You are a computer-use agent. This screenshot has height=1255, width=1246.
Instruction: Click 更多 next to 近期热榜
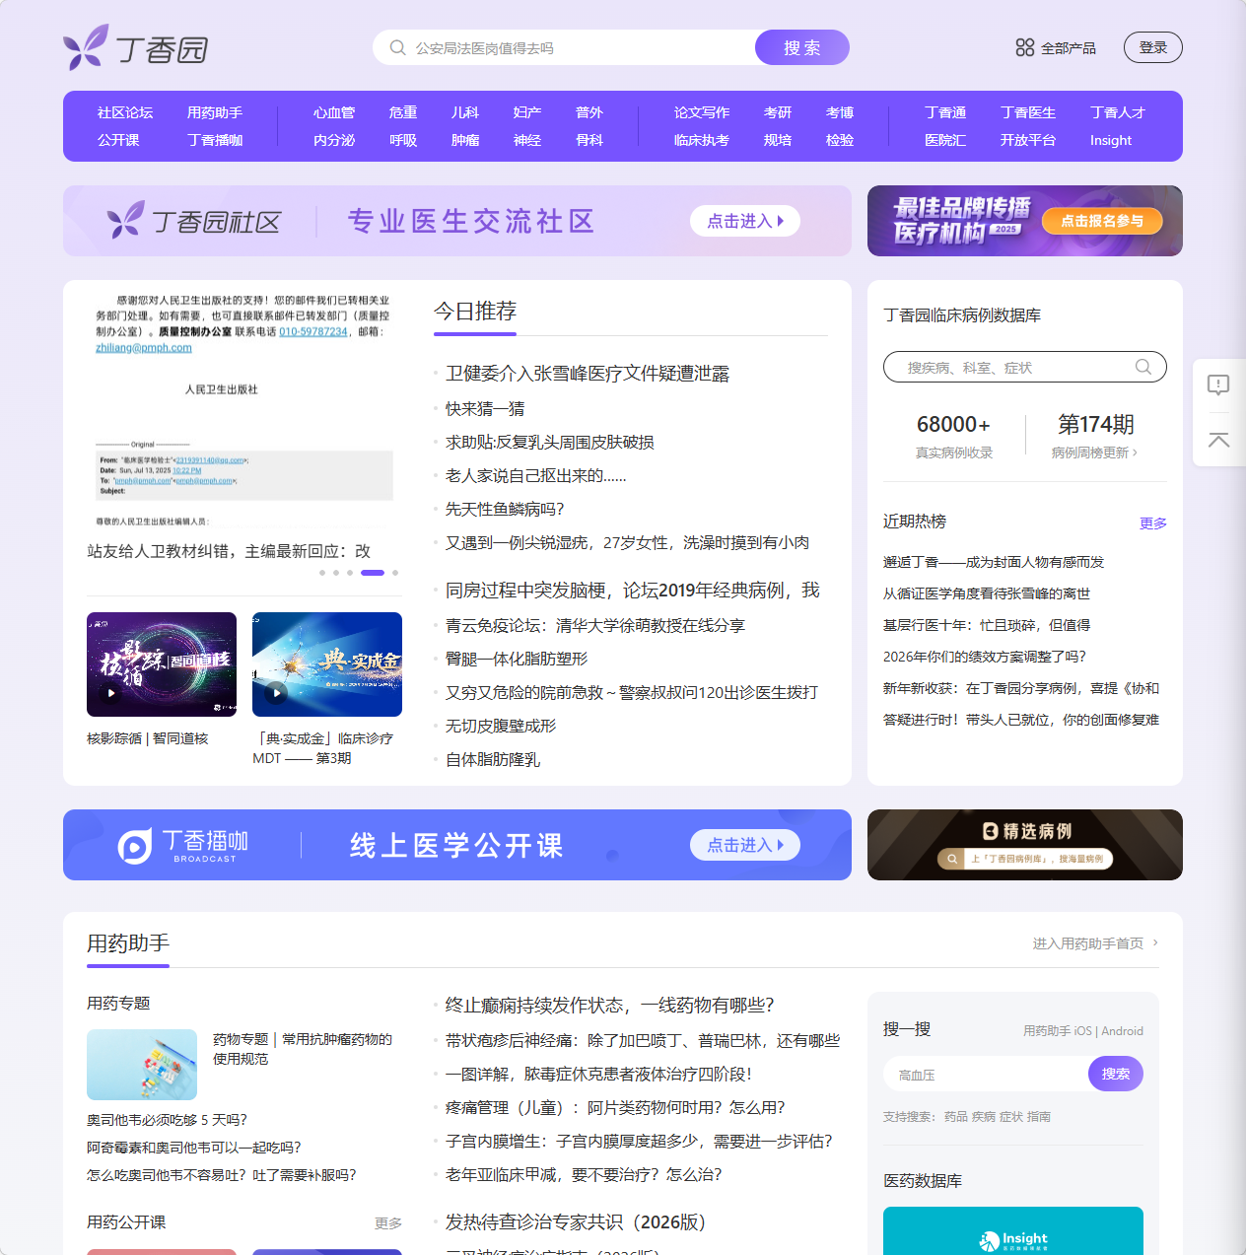(x=1152, y=523)
